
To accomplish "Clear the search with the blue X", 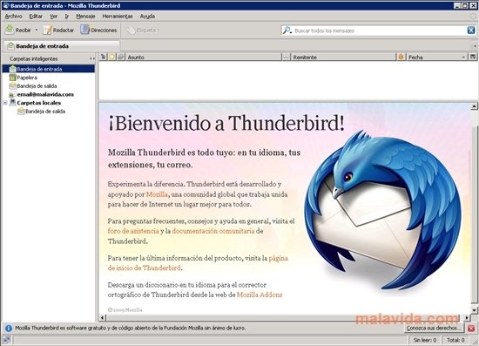I will tap(471, 31).
